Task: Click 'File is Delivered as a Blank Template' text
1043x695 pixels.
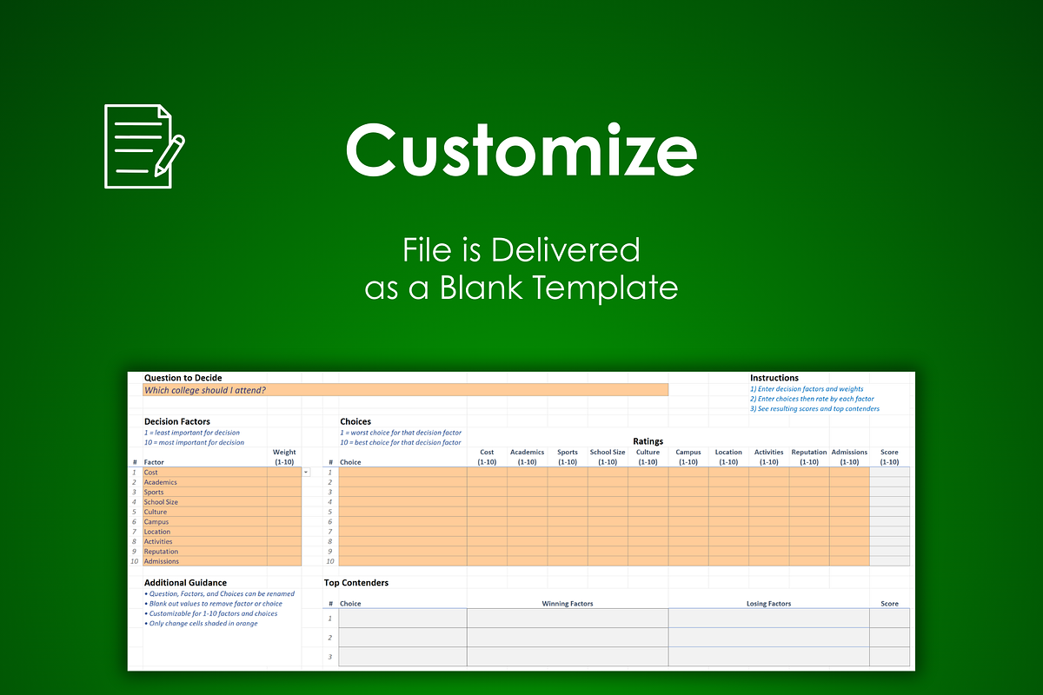Action: (x=521, y=268)
